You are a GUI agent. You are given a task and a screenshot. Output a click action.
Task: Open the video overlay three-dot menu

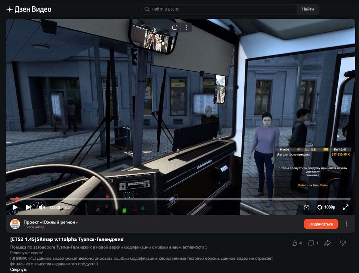point(186,28)
